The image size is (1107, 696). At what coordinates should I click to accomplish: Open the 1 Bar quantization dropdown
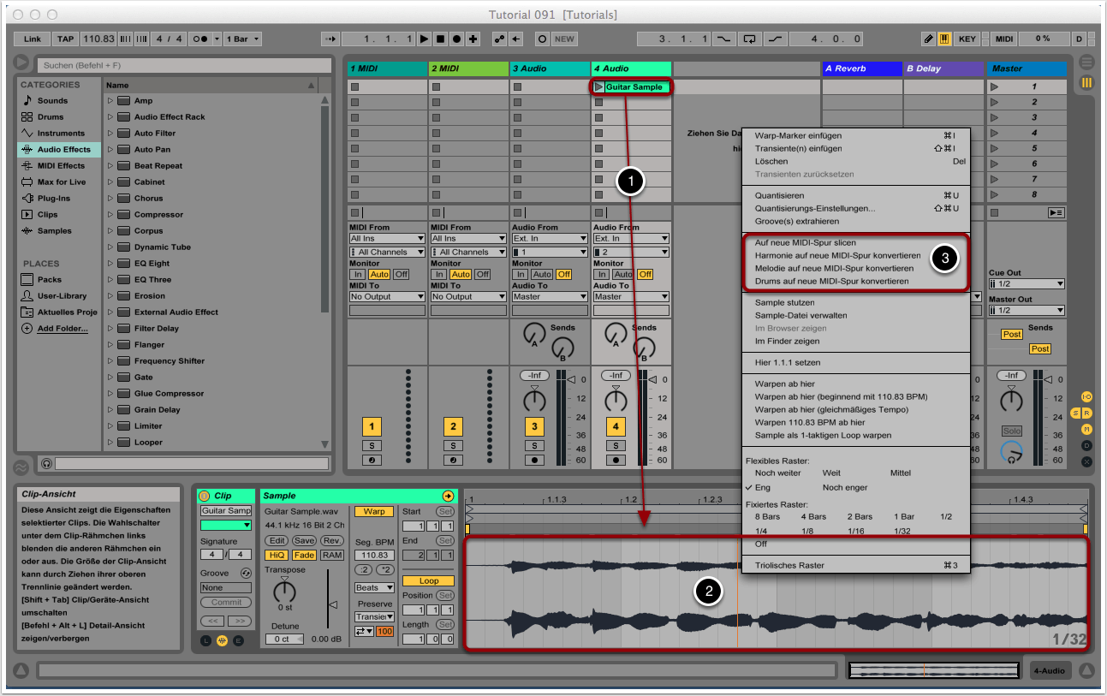[242, 39]
